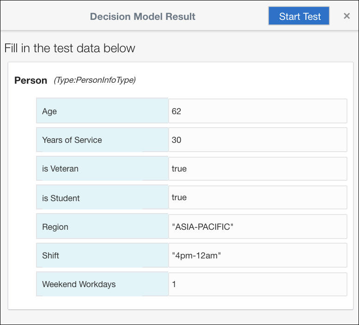Edit the Region field showing "ASIA-PACIFIC"

257,227
